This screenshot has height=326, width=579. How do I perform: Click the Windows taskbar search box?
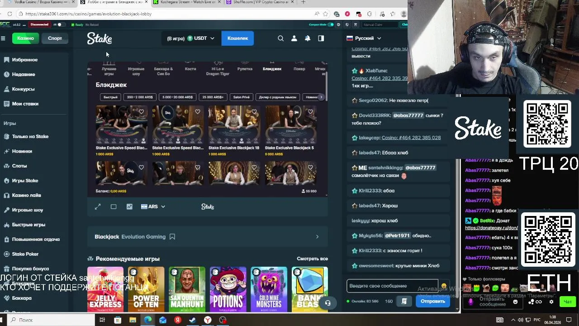pyautogui.click(x=50, y=320)
